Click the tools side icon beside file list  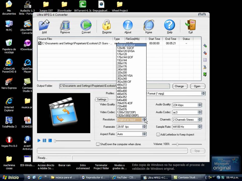[205, 67]
